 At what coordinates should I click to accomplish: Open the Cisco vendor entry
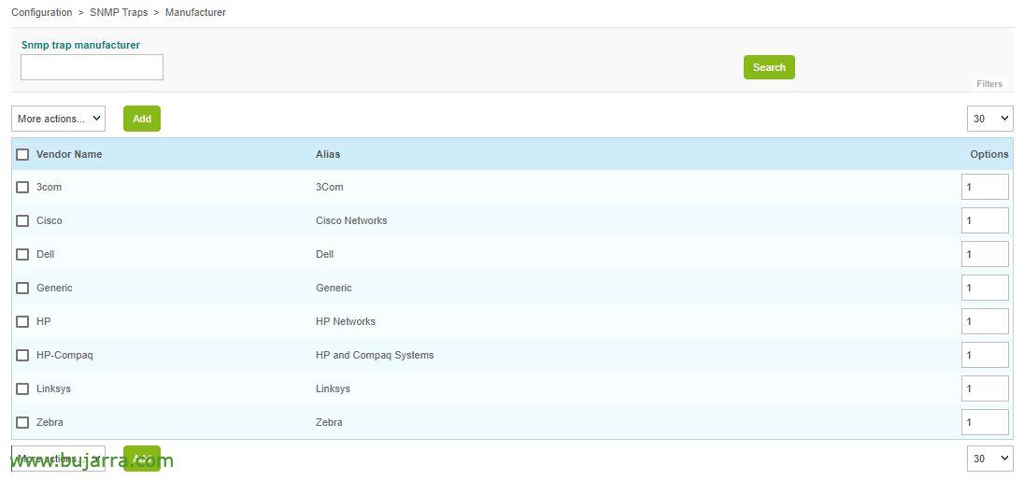tap(50, 220)
